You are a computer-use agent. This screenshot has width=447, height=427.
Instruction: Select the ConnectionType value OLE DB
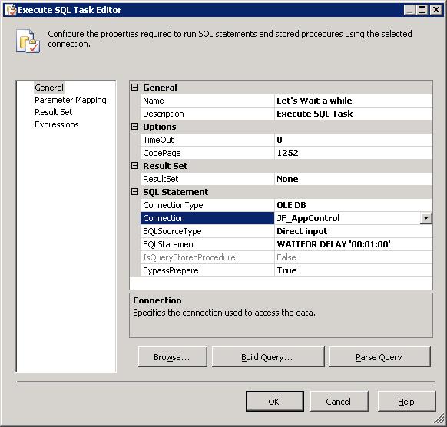[x=353, y=205]
